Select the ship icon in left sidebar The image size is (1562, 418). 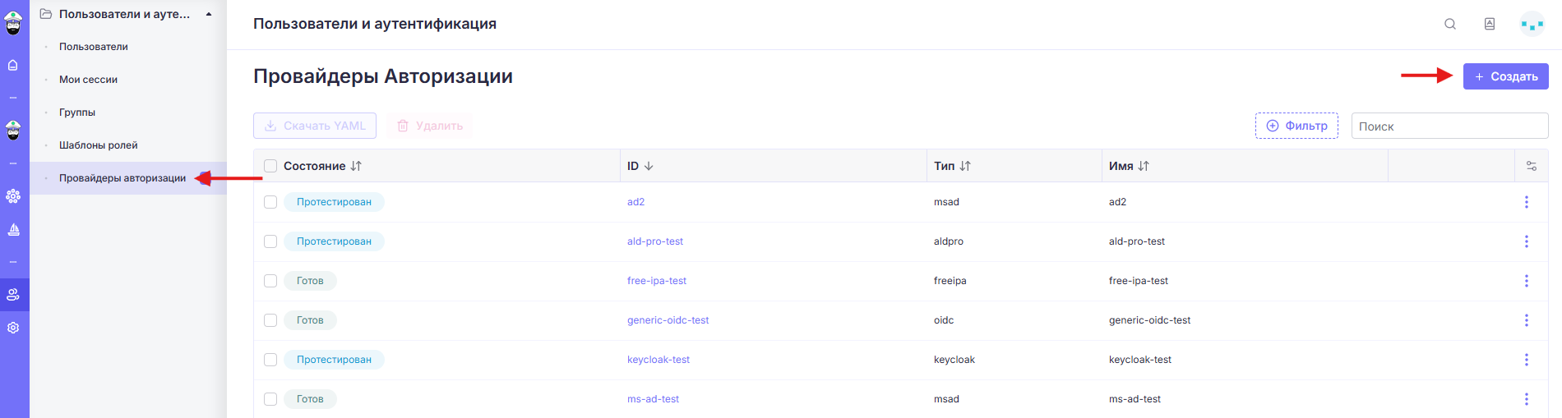(13, 229)
